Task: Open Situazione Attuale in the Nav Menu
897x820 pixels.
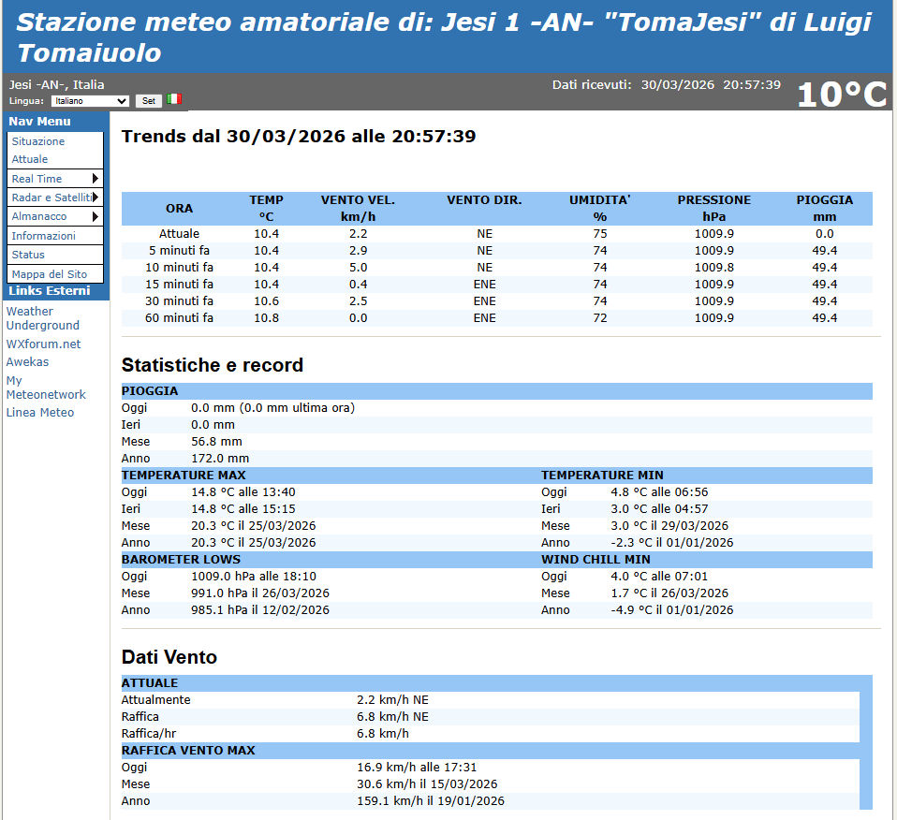Action: point(38,150)
